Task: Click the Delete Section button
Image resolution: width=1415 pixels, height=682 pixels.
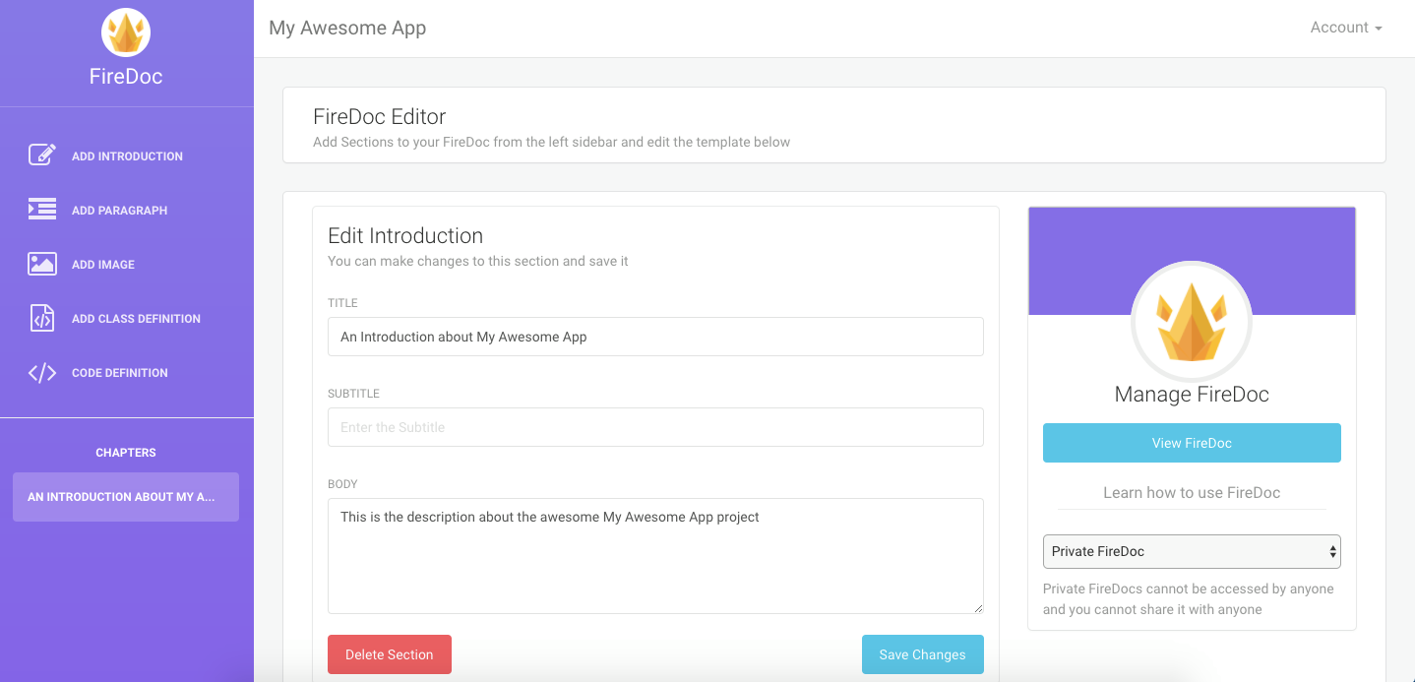Action: tap(389, 653)
